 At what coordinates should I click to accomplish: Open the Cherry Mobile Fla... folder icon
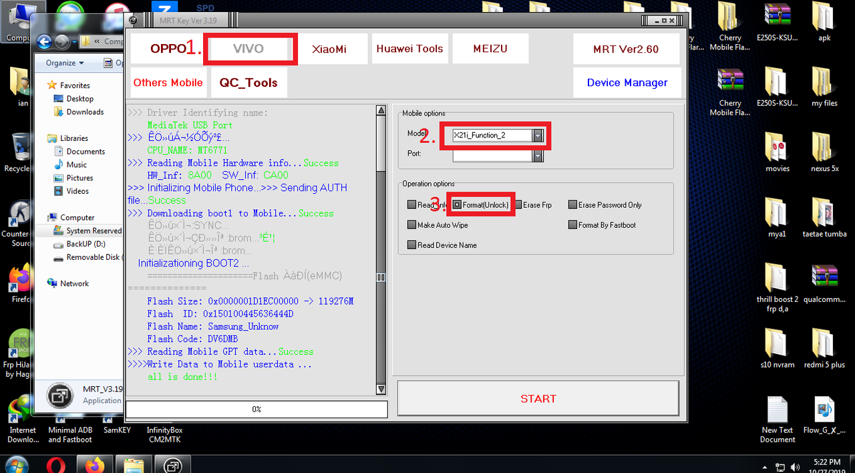click(x=730, y=27)
